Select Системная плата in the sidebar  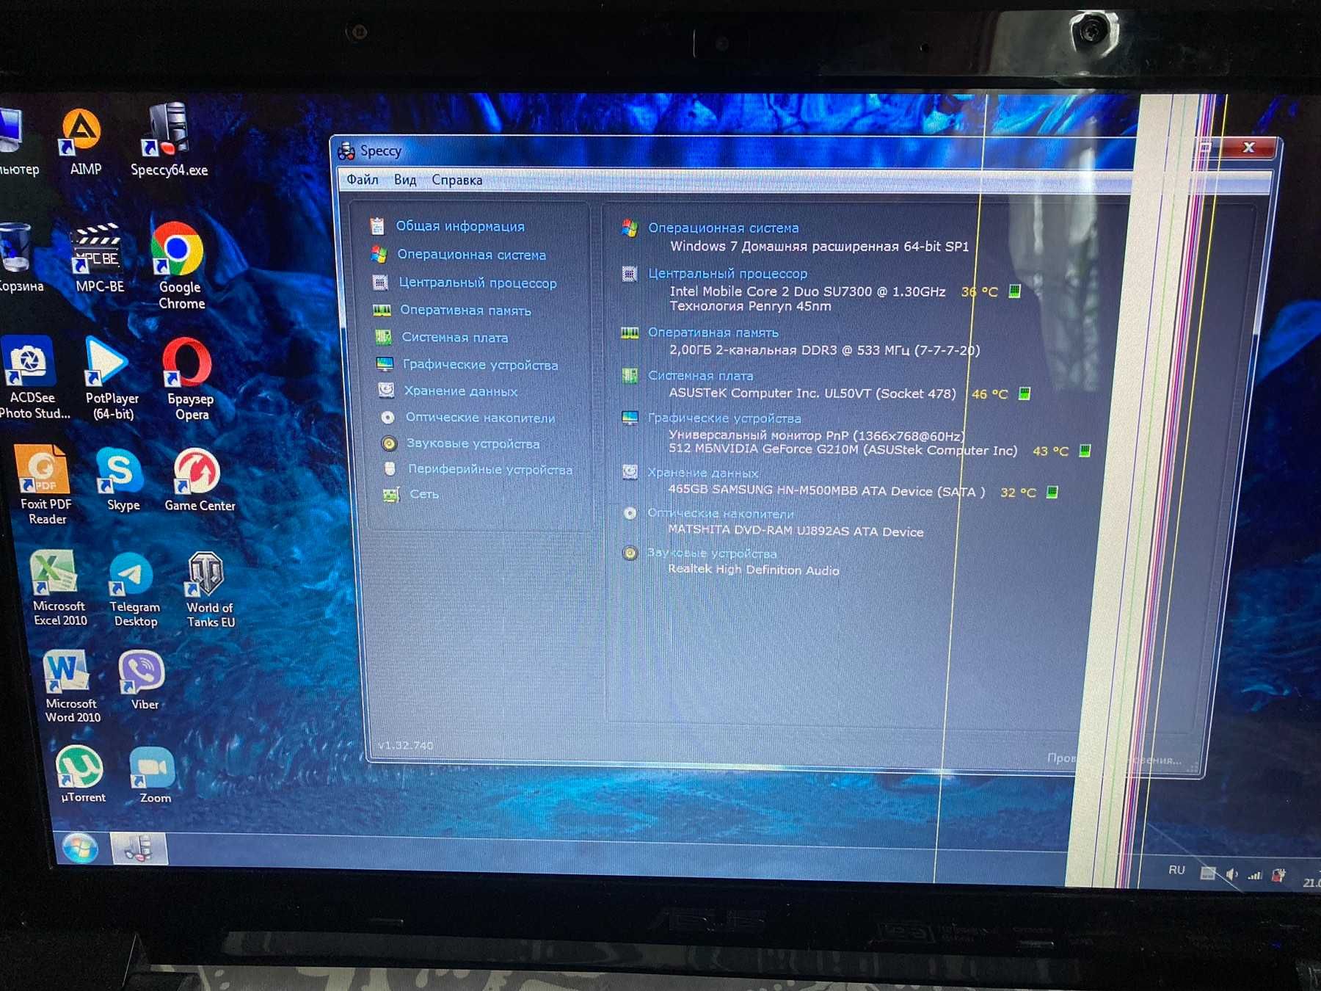(x=454, y=338)
